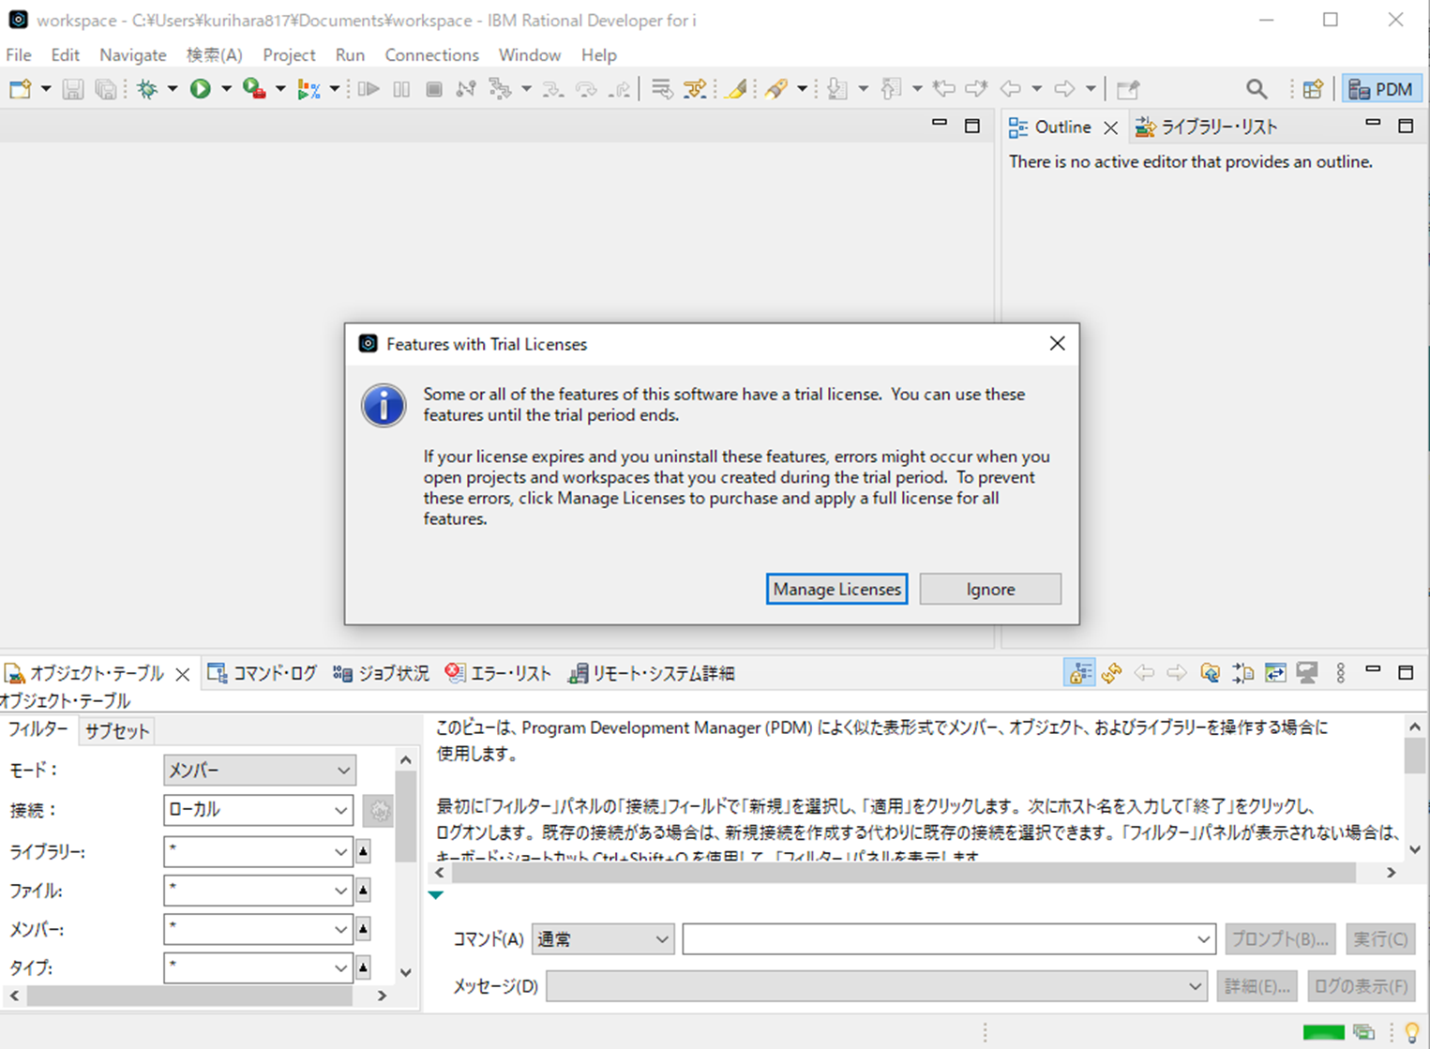Open the Connections menu
This screenshot has width=1430, height=1049.
pyautogui.click(x=431, y=55)
